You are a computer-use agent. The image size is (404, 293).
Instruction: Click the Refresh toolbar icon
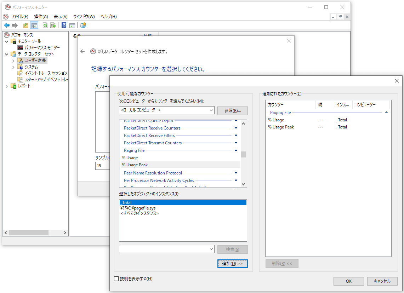click(45, 25)
